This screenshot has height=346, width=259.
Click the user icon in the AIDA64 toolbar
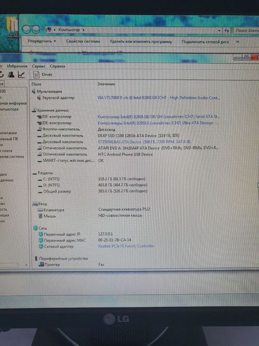pyautogui.click(x=11, y=75)
